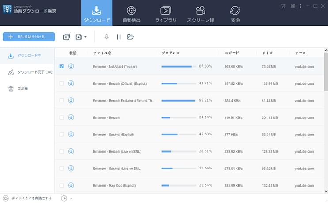Click the 43.71% progress bar

[179, 83]
